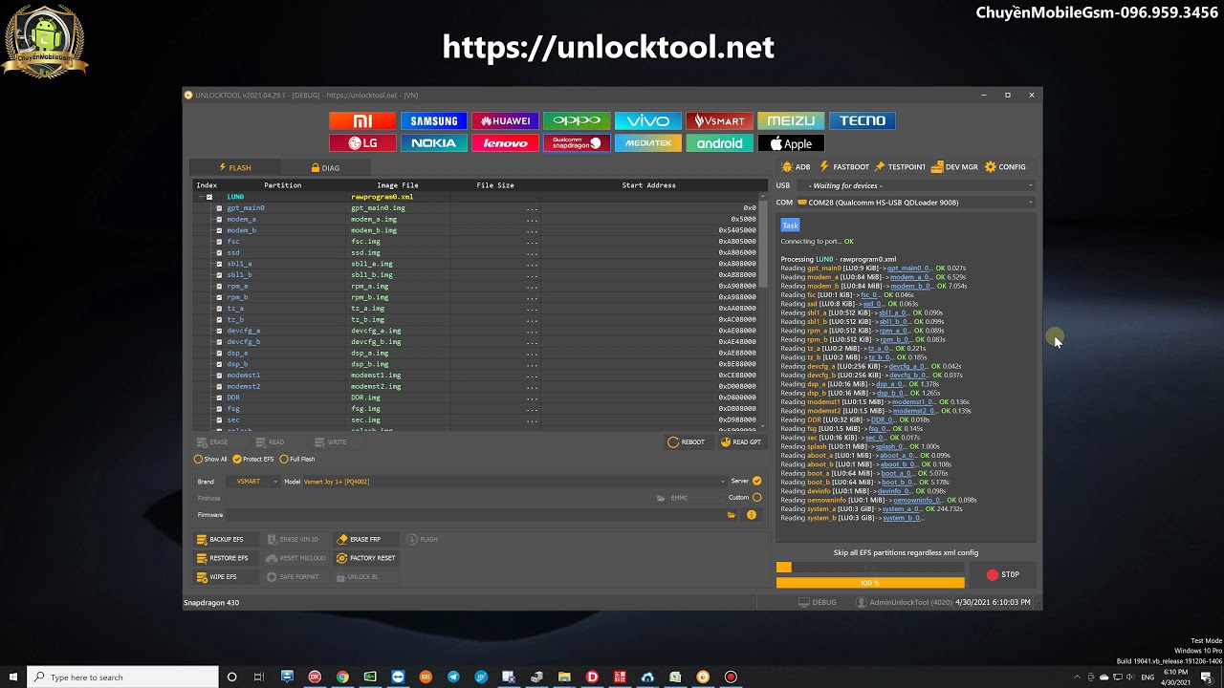Select the Huawei brand tile
Screen dimensions: 1224x688
tap(505, 120)
